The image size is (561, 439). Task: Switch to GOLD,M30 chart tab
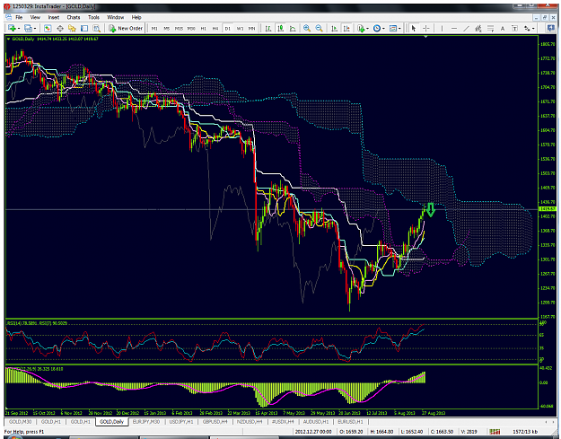20,422
